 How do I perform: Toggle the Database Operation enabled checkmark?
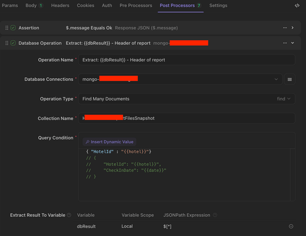click(x=13, y=43)
